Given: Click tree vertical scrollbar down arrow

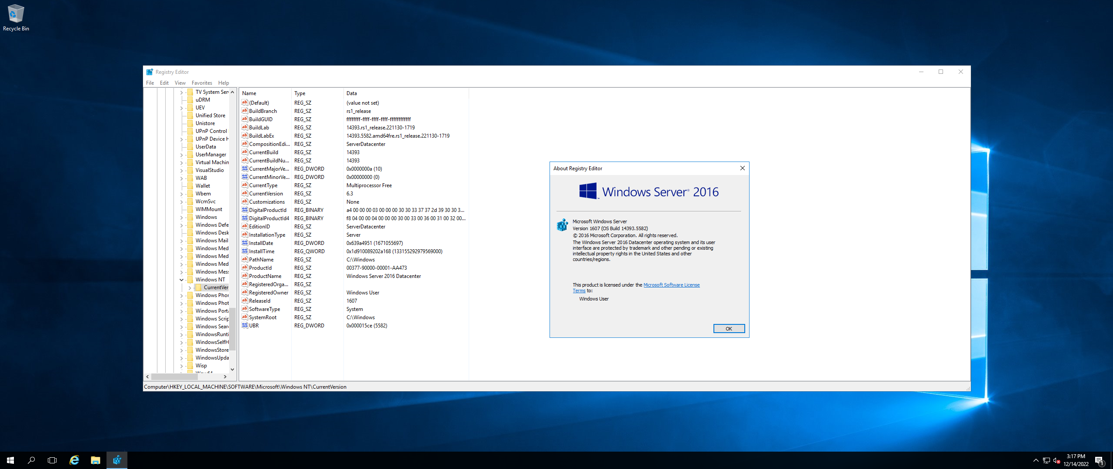Looking at the screenshot, I should pyautogui.click(x=233, y=370).
